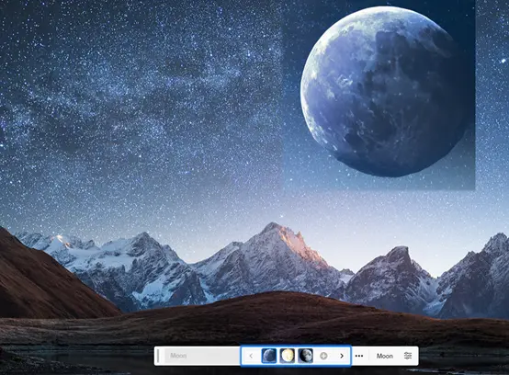Image resolution: width=509 pixels, height=375 pixels.
Task: Show previous variation with left chevron
Action: click(x=251, y=356)
